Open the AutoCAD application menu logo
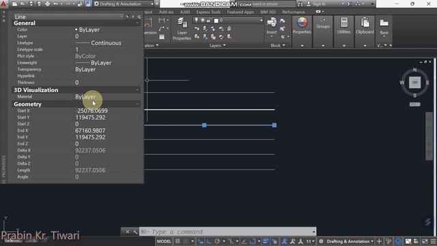This screenshot has height=246, width=437. (x=3, y=3)
